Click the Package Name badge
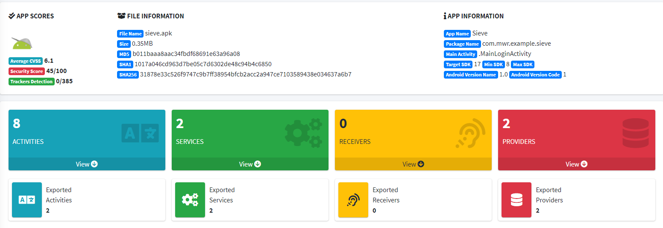 click(x=462, y=44)
